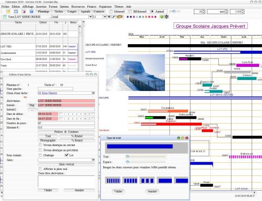Viewport: 262px width, 201px height.
Task: Click the building photograph on the chart
Action: point(135,72)
